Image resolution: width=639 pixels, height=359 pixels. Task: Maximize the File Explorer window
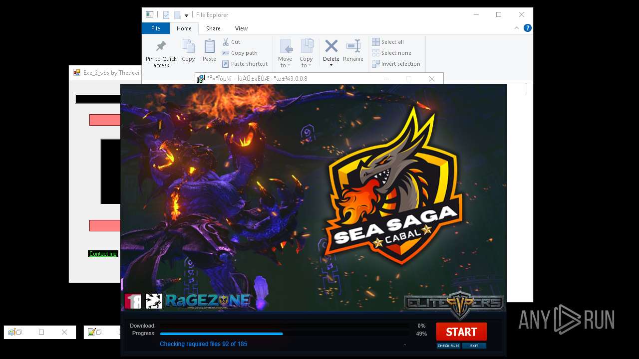(x=499, y=15)
